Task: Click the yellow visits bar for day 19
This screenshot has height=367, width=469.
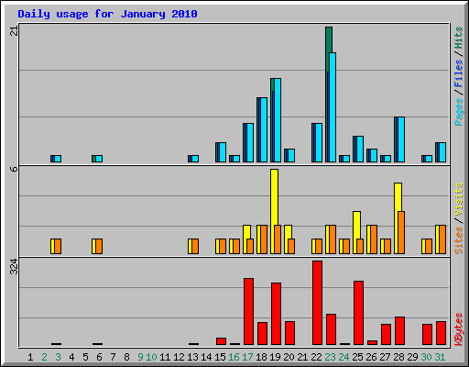Action: (x=274, y=197)
